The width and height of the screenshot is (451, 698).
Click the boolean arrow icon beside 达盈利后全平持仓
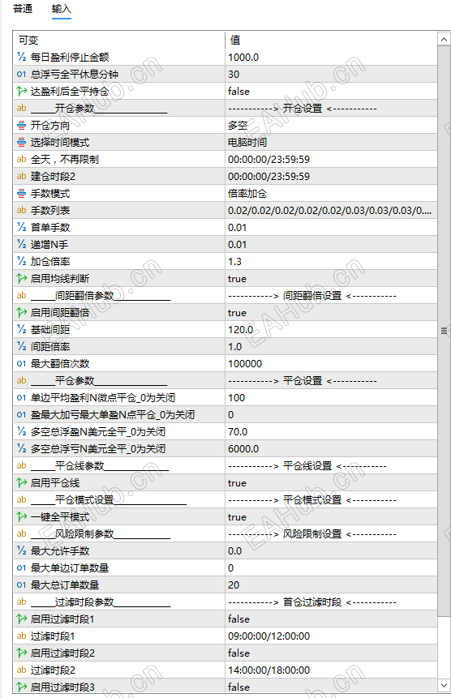click(x=21, y=92)
